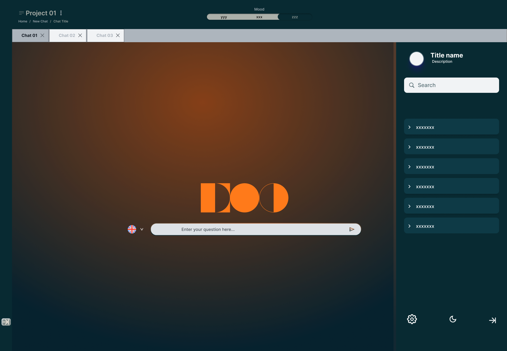Click the Mood label
The height and width of the screenshot is (351, 507).
pyautogui.click(x=259, y=9)
